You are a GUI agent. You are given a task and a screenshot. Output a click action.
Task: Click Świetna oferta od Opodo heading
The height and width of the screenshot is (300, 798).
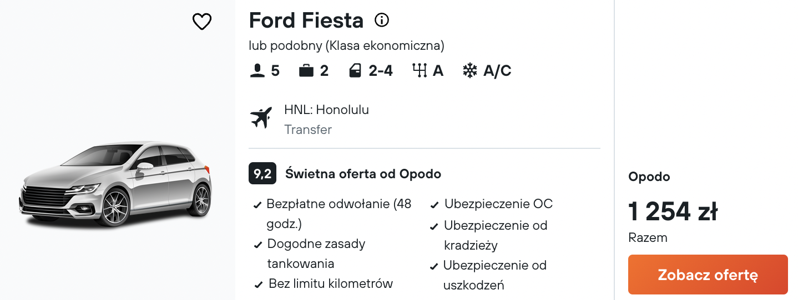coord(363,174)
